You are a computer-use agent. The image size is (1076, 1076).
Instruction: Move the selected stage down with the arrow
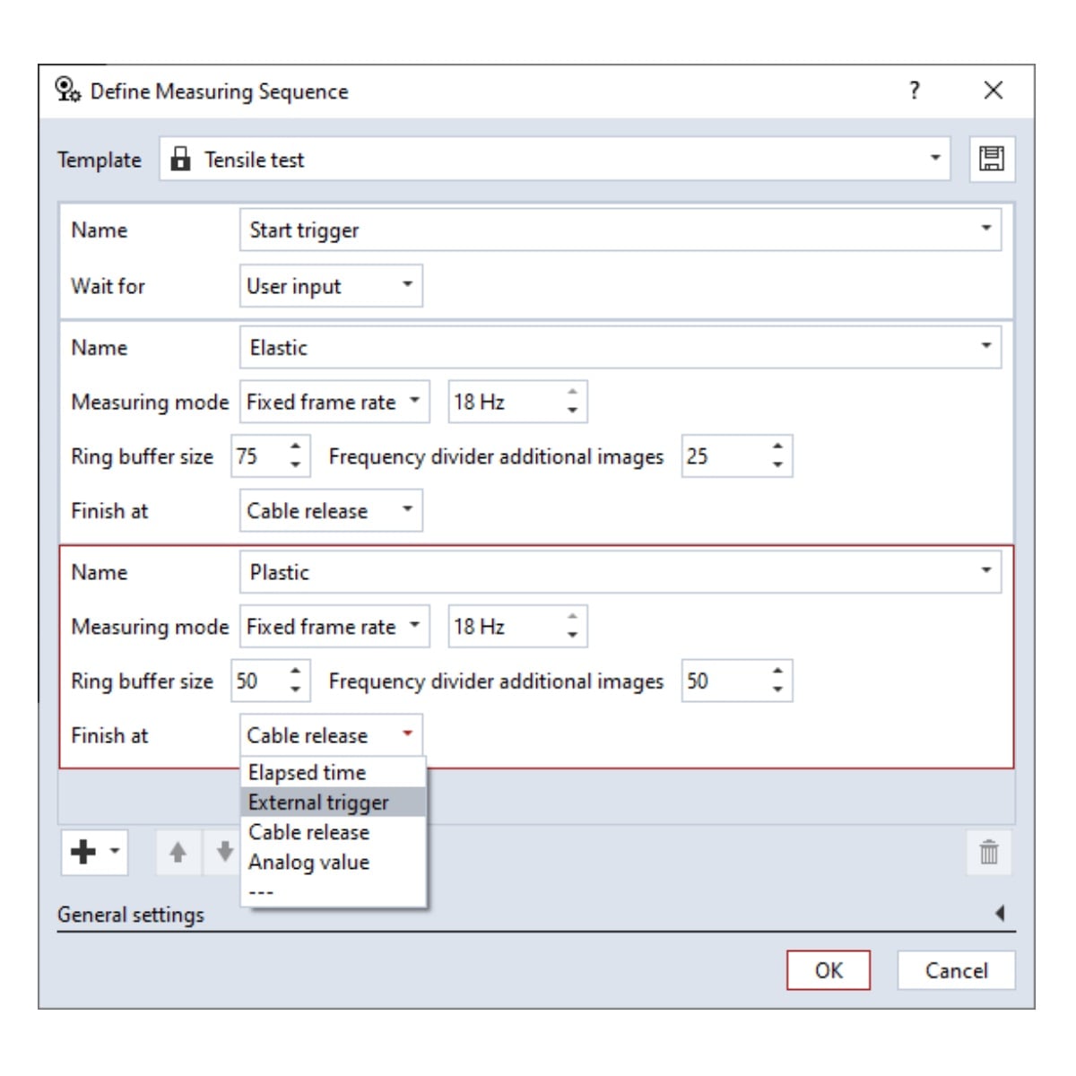225,852
